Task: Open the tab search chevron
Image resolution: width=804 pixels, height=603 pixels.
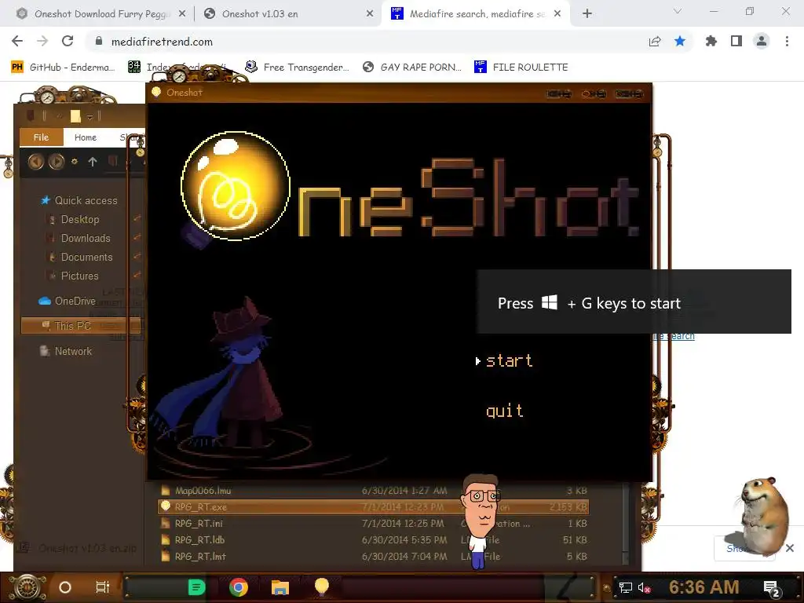Action: (678, 11)
